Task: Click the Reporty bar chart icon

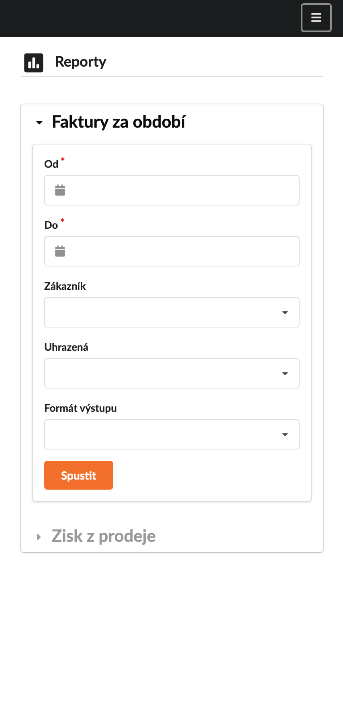Action: tap(34, 63)
